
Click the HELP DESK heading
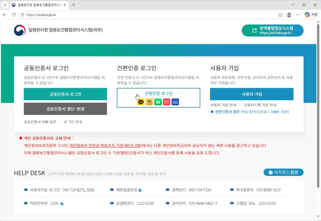pos(29,173)
